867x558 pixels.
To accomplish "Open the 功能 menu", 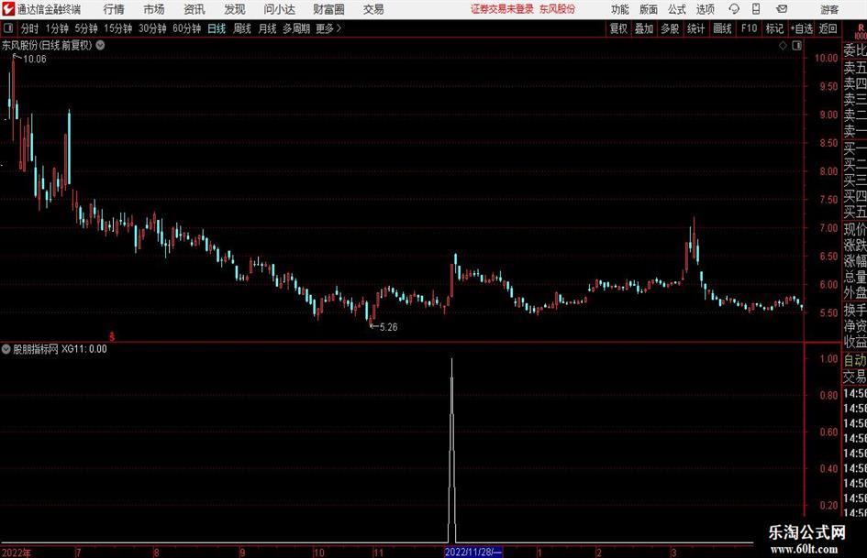I will click(620, 9).
